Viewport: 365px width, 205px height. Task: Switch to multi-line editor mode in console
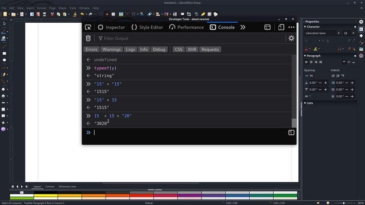(291, 133)
